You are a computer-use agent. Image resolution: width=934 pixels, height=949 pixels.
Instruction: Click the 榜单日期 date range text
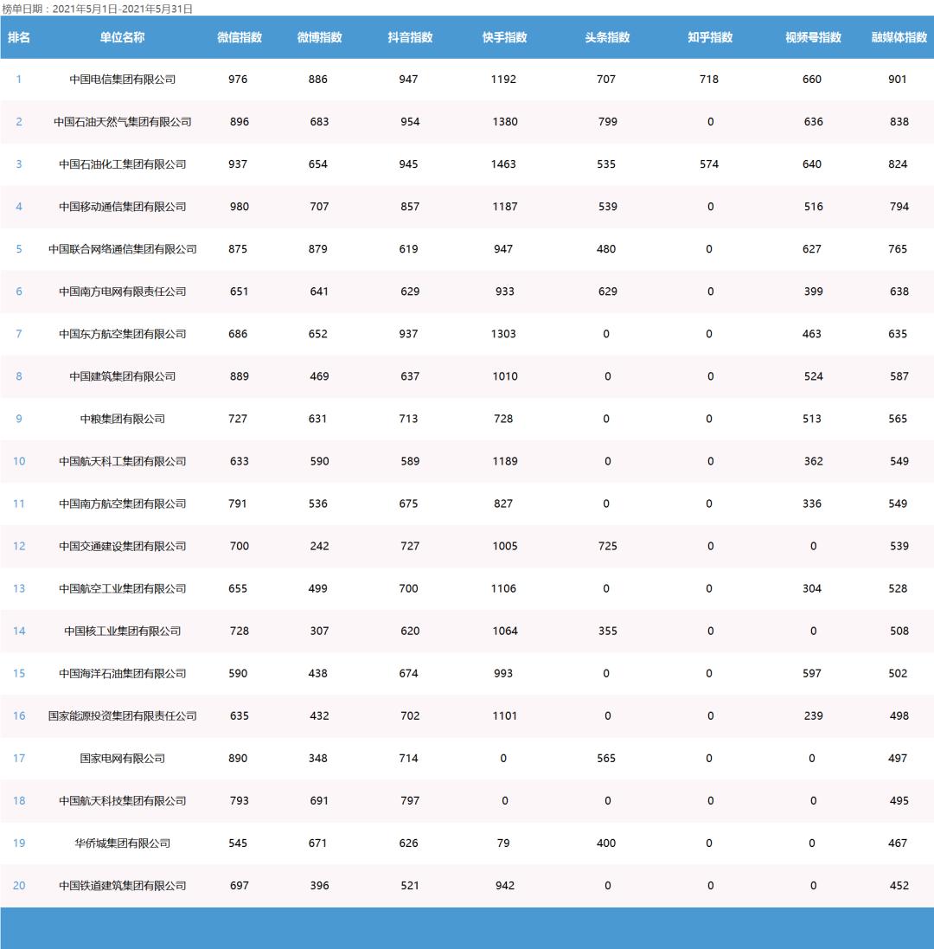point(98,9)
